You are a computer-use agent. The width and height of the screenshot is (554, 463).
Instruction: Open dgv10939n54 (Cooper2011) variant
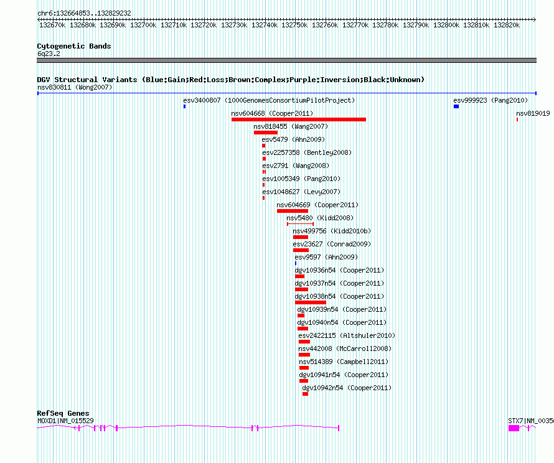pyautogui.click(x=342, y=309)
